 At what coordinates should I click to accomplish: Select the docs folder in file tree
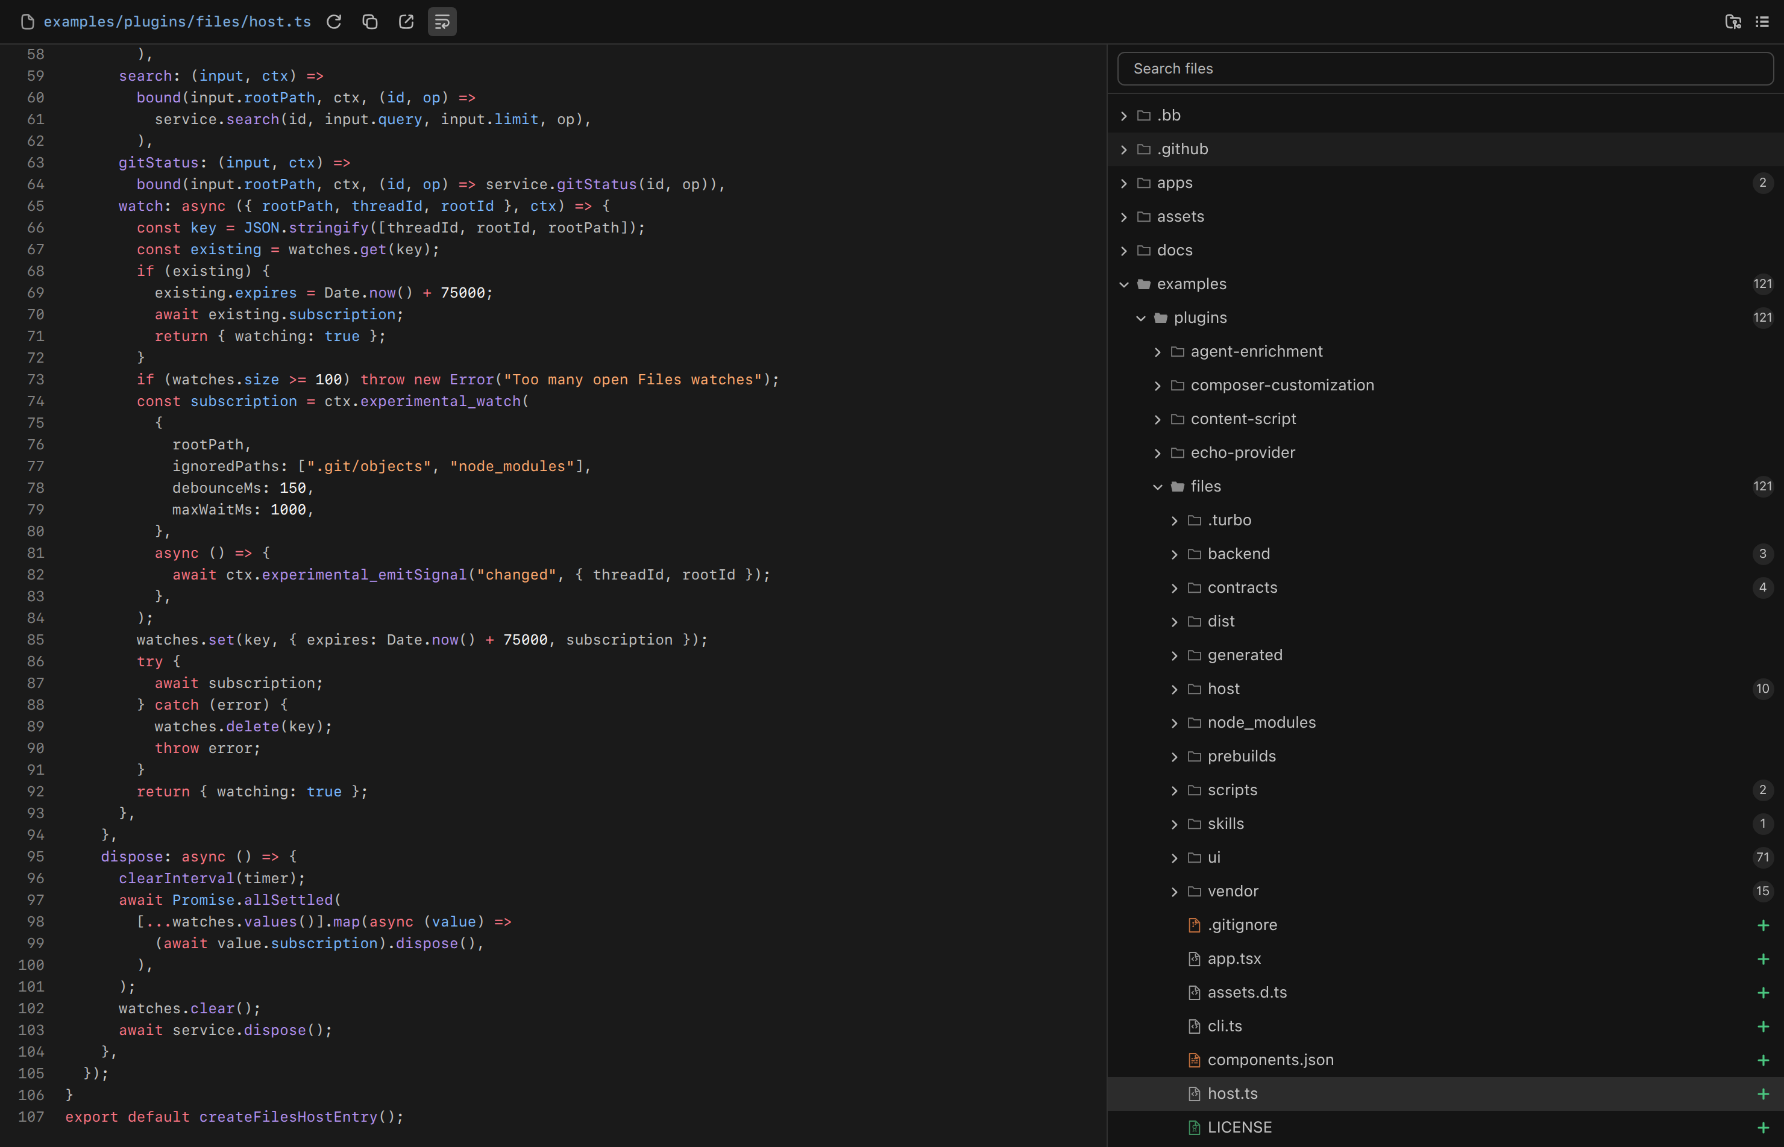[x=1446, y=250]
